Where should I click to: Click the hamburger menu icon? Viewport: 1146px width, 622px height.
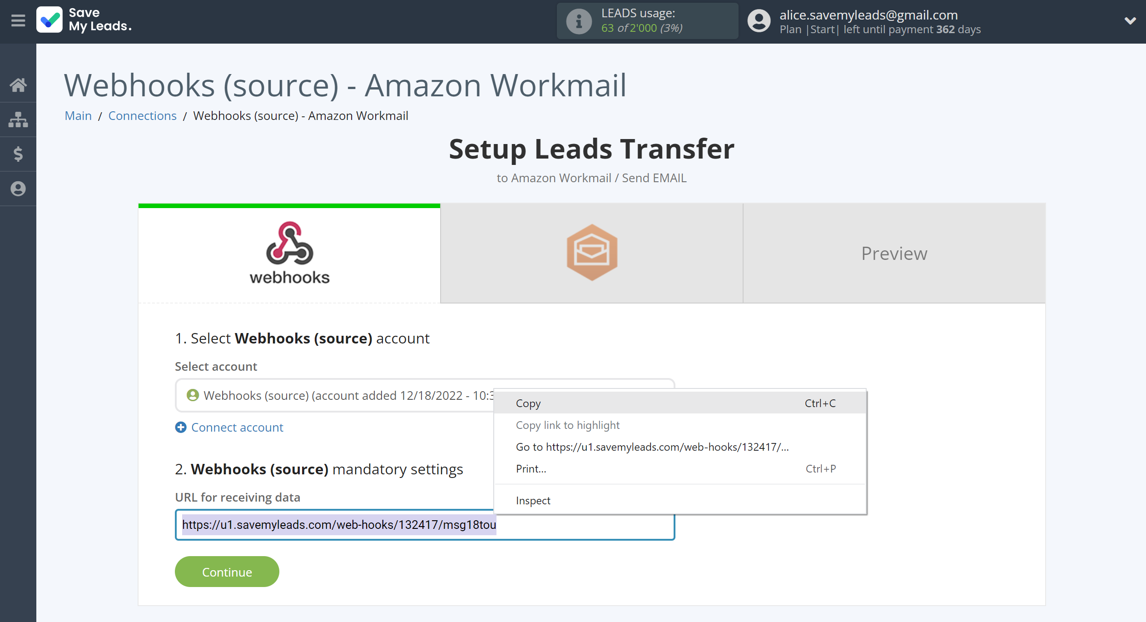[18, 21]
